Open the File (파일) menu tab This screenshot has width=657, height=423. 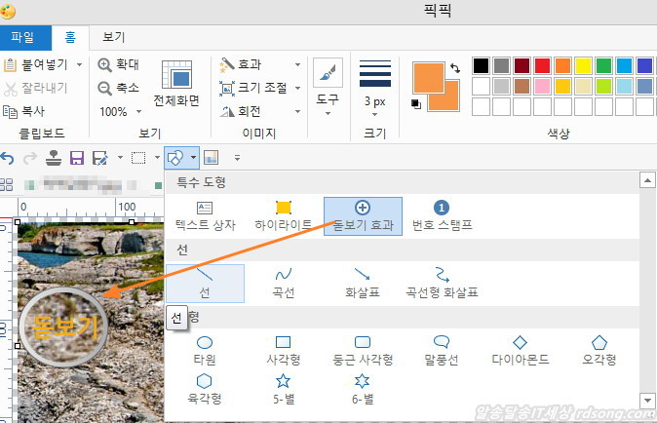(22, 38)
